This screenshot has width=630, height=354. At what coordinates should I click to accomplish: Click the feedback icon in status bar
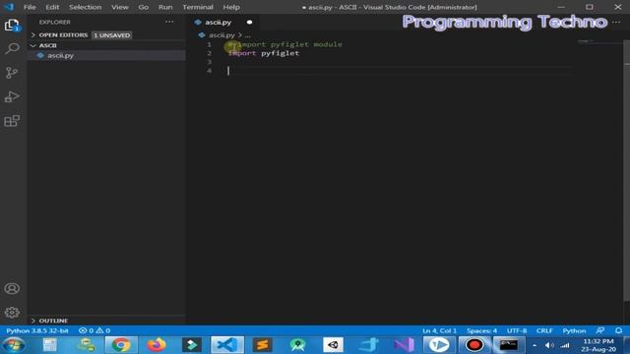(600, 330)
